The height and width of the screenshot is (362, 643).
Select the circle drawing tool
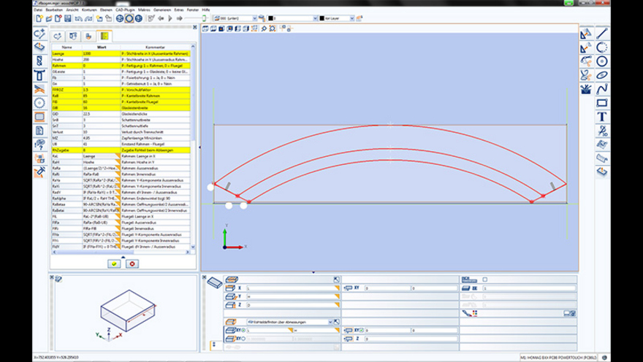point(602,61)
